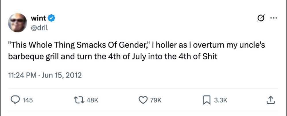This screenshot has width=287, height=116.
Task: Click the 3.3K bookmark count
Action: [220, 100]
